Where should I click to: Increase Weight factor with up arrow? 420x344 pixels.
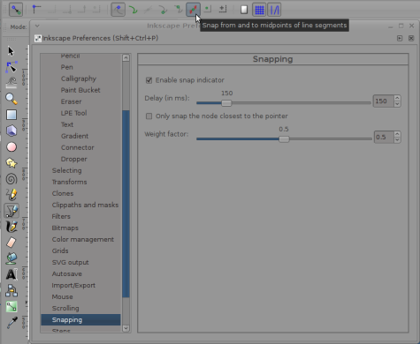(397, 134)
